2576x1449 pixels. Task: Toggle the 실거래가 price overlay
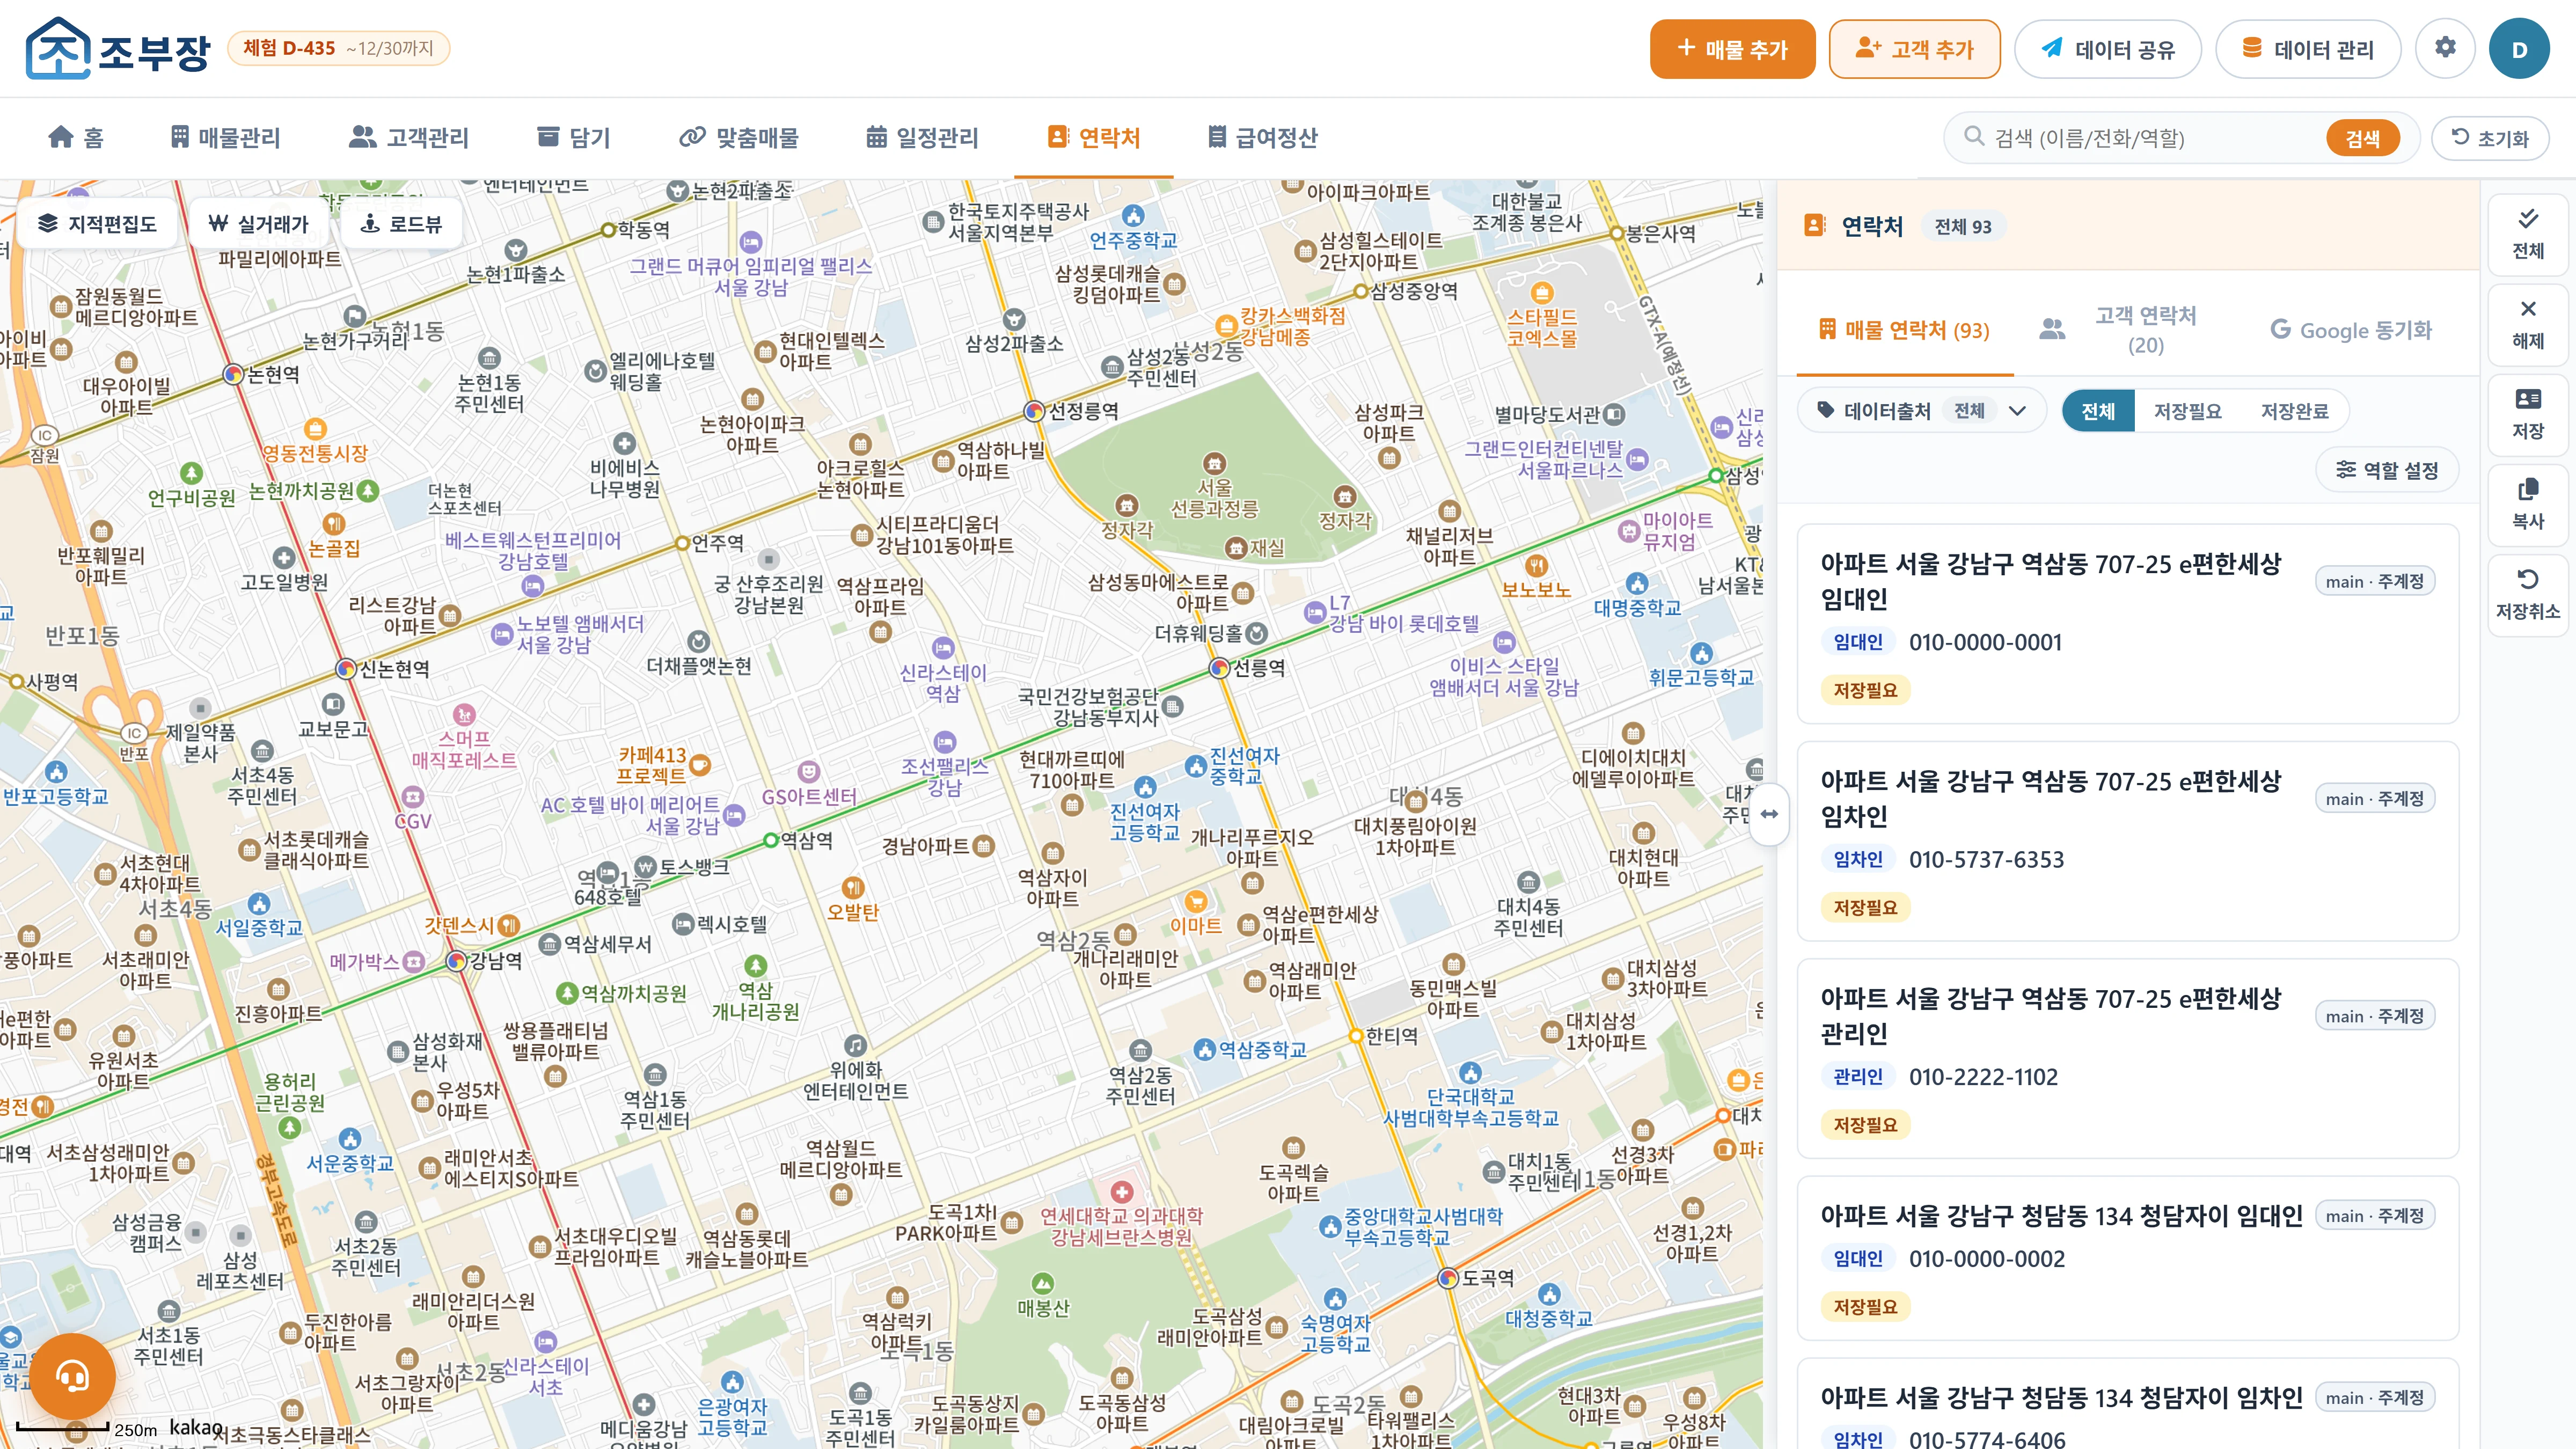tap(258, 223)
